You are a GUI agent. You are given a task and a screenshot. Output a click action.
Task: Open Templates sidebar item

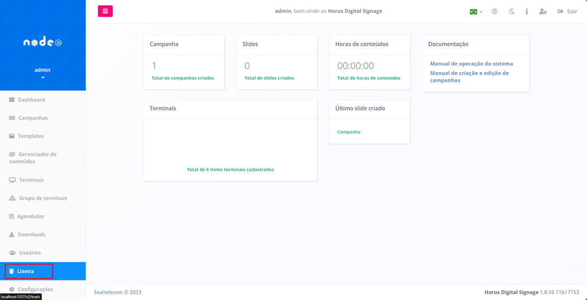click(x=30, y=136)
